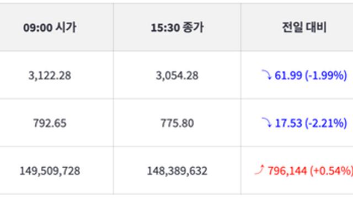The width and height of the screenshot is (353, 198).
Task: Click the blue down arrow beside 61.99
Action: click(x=266, y=75)
